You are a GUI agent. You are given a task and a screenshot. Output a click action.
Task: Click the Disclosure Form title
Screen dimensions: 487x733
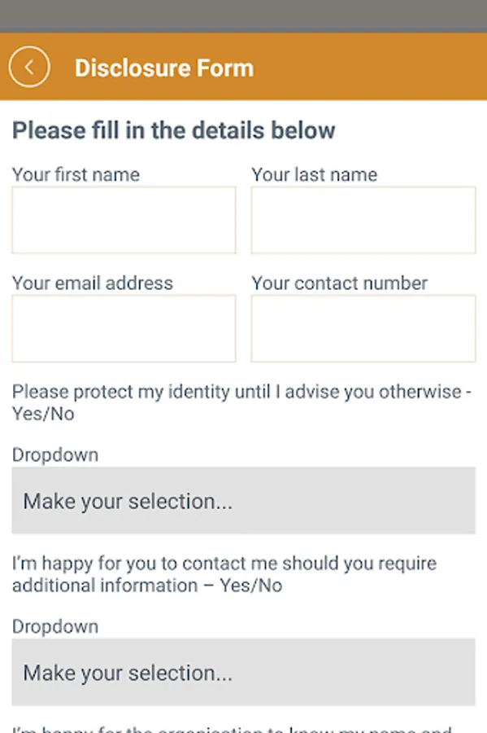click(164, 68)
